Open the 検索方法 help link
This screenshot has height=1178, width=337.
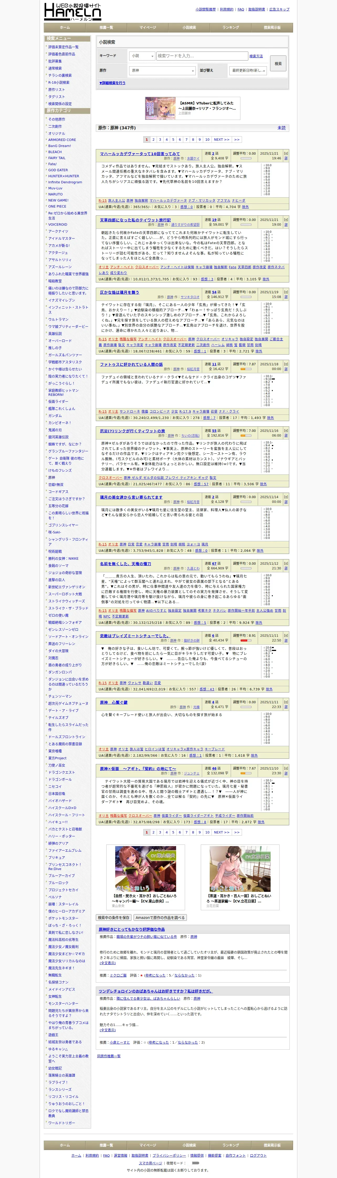pyautogui.click(x=256, y=56)
